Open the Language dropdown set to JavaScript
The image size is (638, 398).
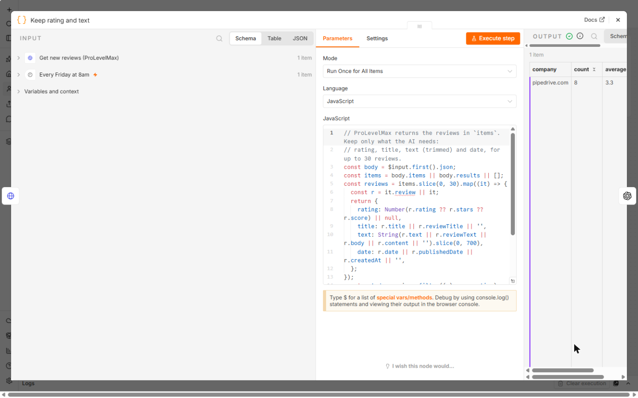[x=419, y=101]
